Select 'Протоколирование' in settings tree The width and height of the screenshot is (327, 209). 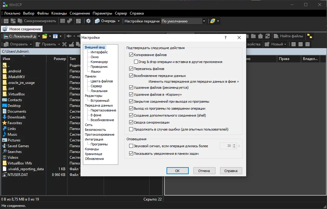click(x=99, y=134)
